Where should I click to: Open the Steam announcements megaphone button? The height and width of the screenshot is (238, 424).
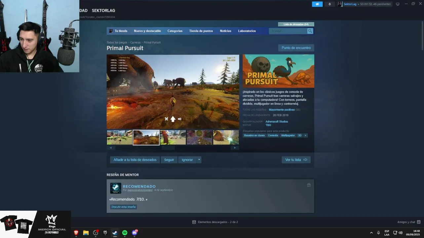click(x=317, y=4)
